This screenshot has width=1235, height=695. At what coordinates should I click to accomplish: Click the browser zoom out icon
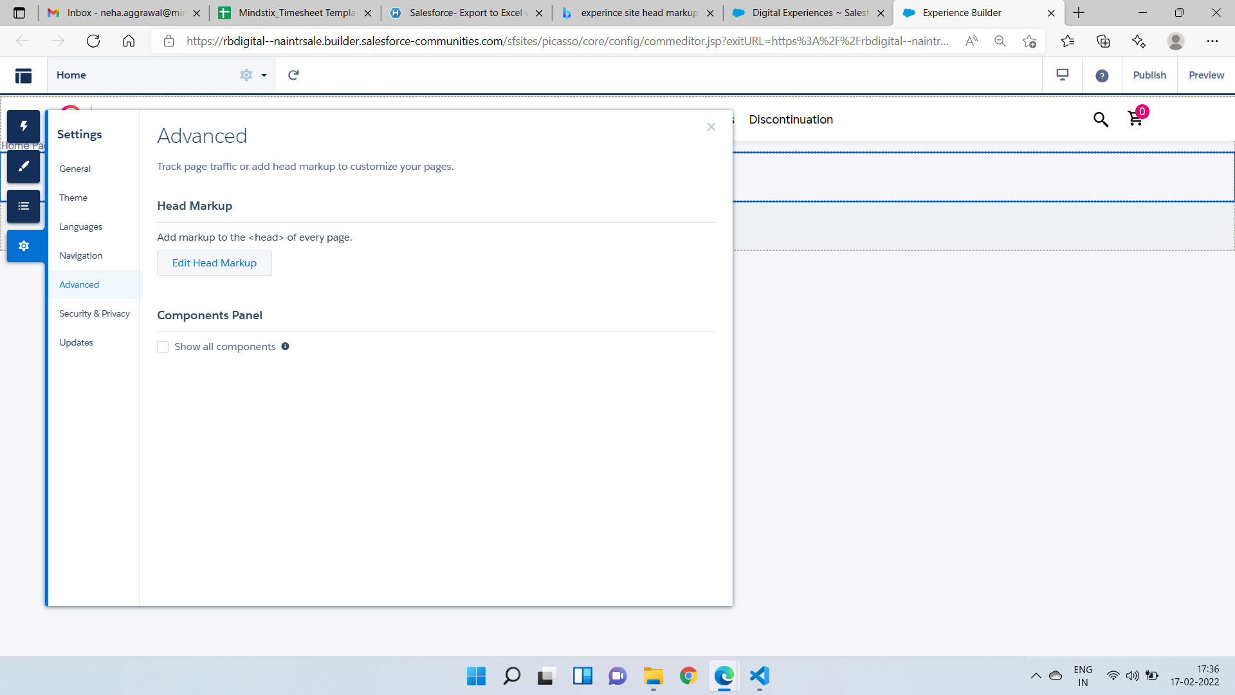click(x=1000, y=41)
